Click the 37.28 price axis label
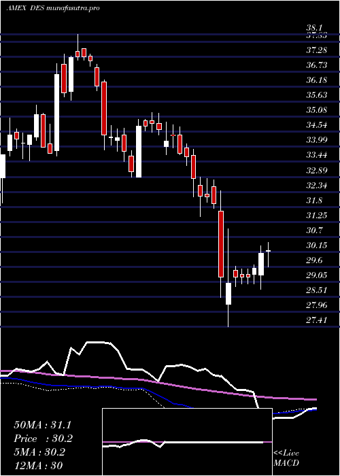Screen dimensions: 340x476 point(316,50)
